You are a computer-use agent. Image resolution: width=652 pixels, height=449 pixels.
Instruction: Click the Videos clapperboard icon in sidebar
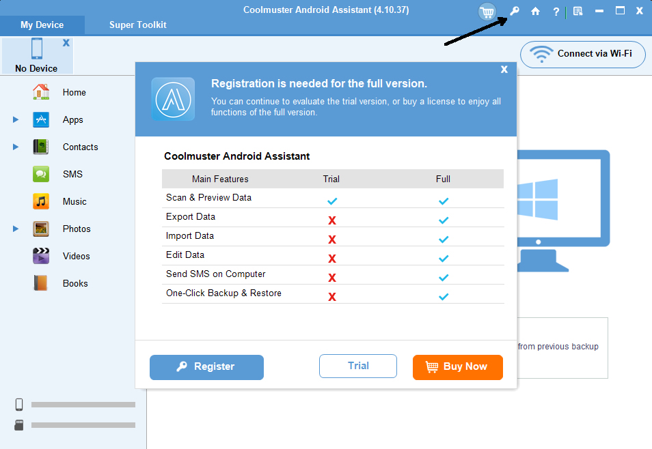click(x=41, y=256)
